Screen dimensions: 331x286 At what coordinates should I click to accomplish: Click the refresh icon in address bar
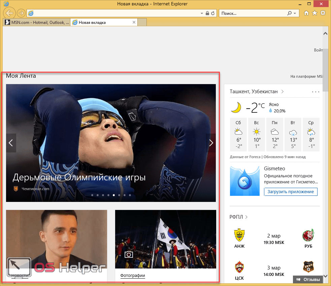pos(213,13)
